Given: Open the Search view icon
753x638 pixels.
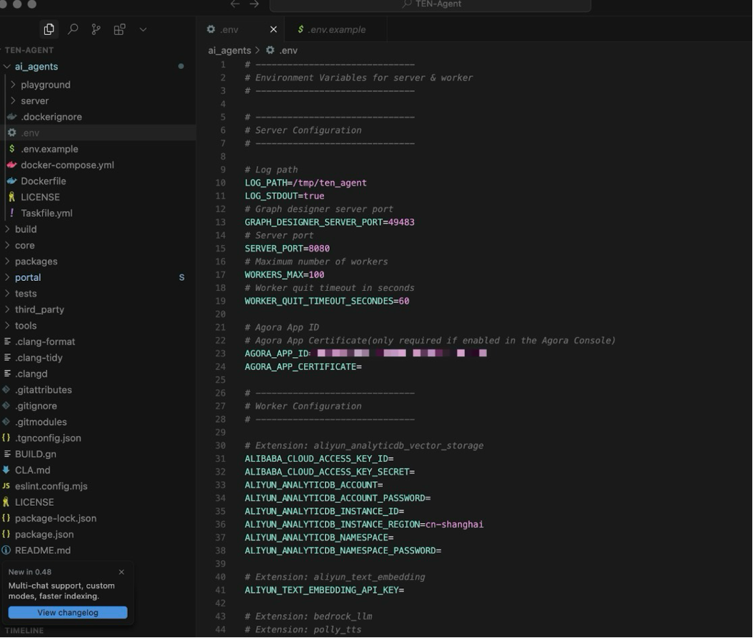Looking at the screenshot, I should coord(73,29).
